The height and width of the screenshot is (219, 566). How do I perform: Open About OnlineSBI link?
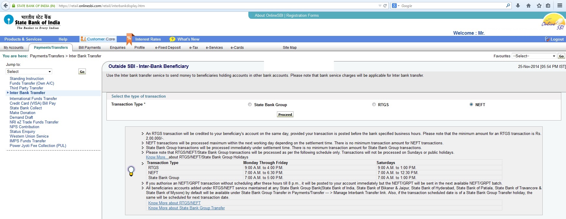pyautogui.click(x=269, y=15)
